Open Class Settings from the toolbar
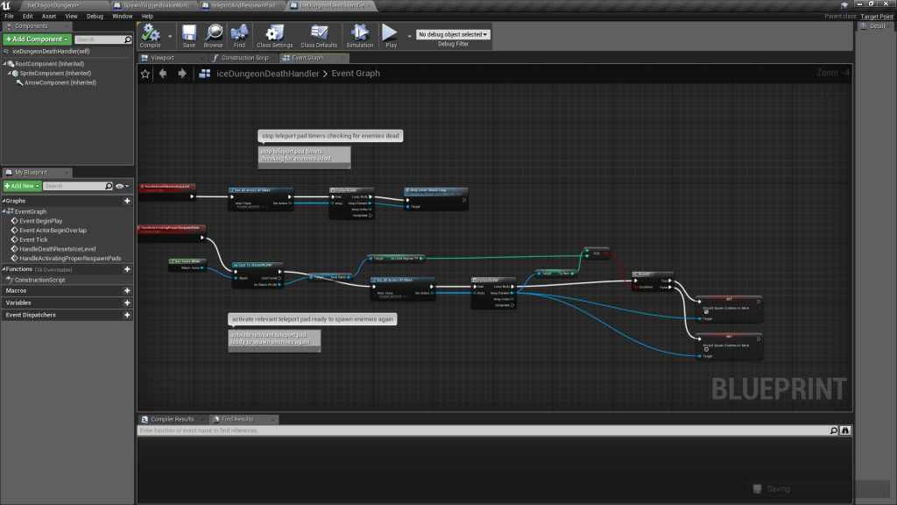897x505 pixels. pos(274,33)
